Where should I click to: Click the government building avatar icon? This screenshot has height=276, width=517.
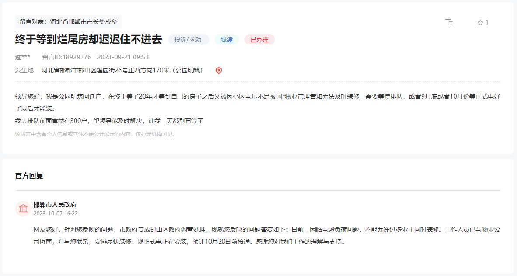tap(23, 208)
